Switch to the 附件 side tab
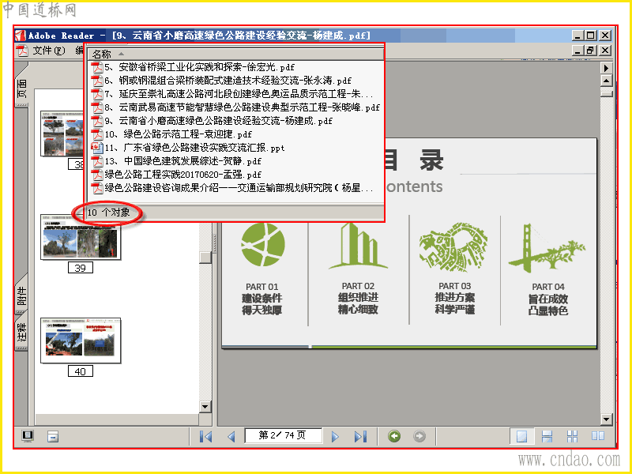632x474 pixels. (x=21, y=296)
